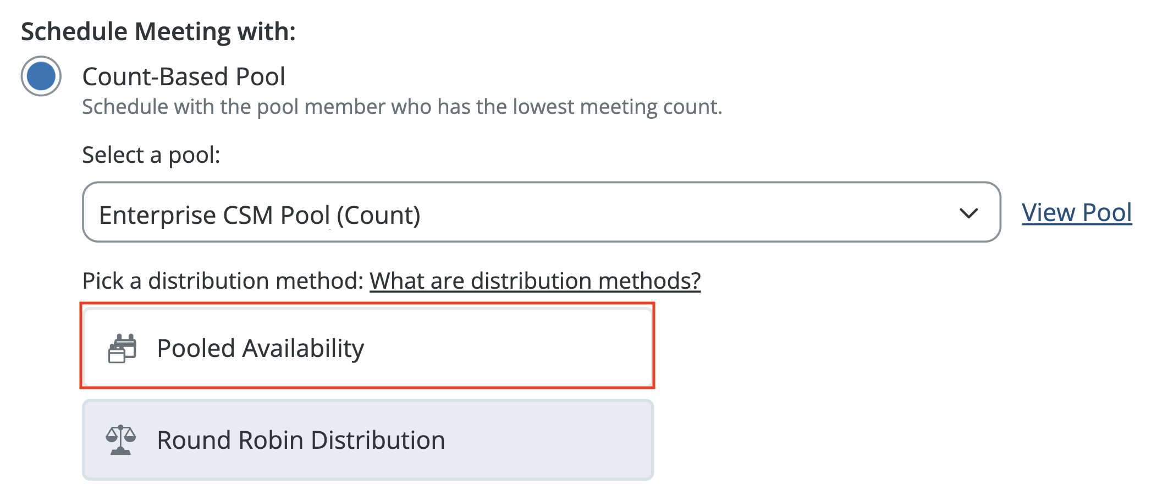Open the Enterprise CSM Pool (Count) combo box
Viewport: 1168px width, 495px height.
point(541,212)
